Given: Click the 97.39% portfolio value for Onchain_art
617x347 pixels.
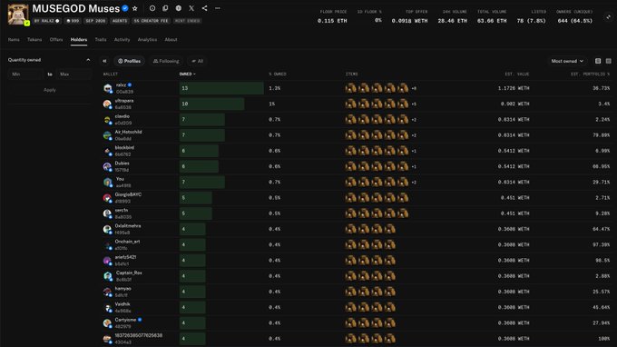Looking at the screenshot, I should 601,245.
